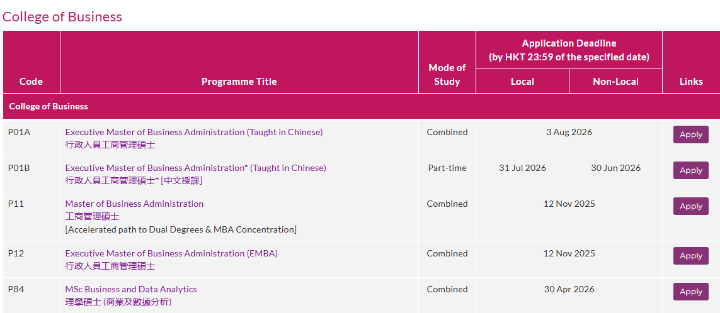This screenshot has width=720, height=313.
Task: Click Apply button for P12 EMBA
Action: click(690, 256)
